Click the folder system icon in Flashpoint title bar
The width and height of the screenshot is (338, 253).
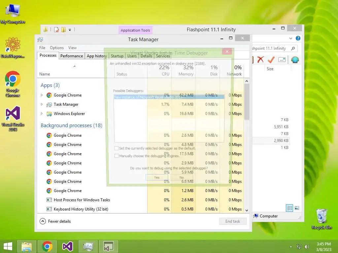[45, 29]
